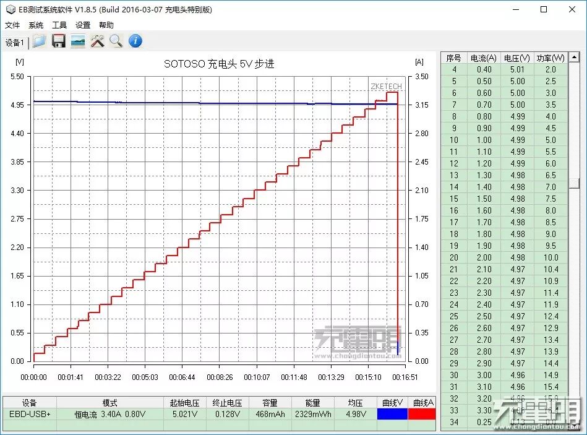This screenshot has height=435, width=587.
Task: Click the EB application title icon
Action: (x=11, y=9)
